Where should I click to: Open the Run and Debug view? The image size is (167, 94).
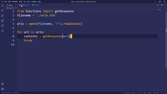(x=2, y=16)
